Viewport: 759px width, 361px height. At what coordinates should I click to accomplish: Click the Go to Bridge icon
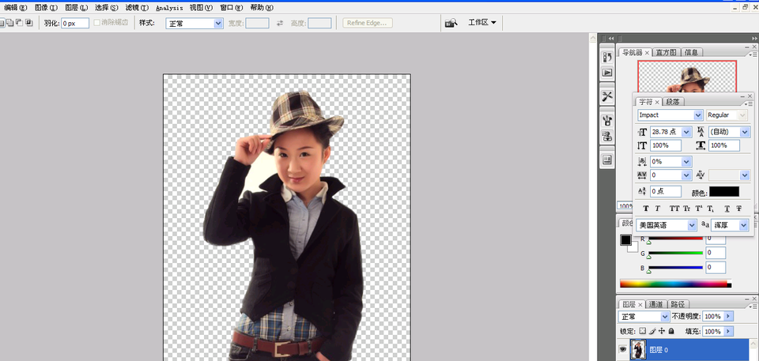pos(451,23)
